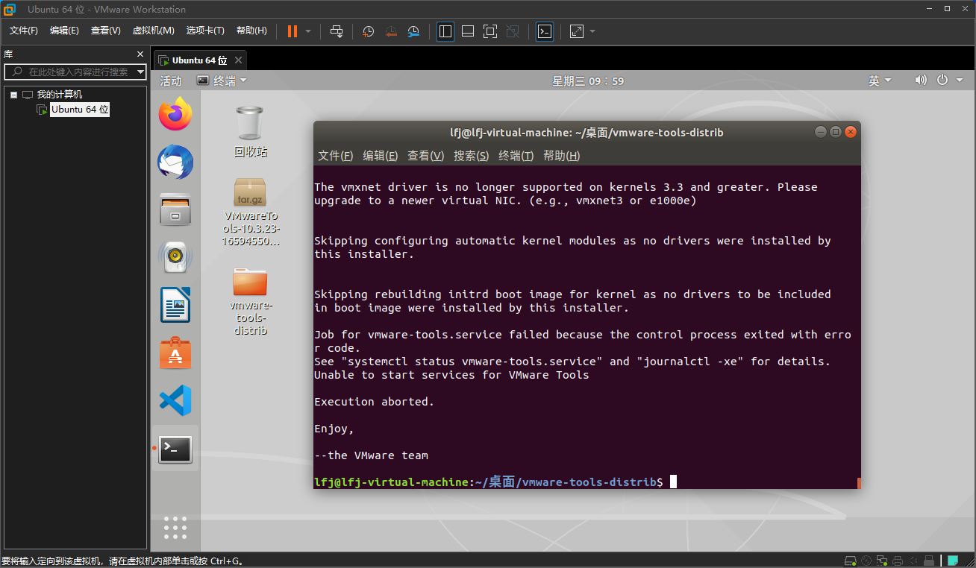Click the Terminal icon in the dock

coord(175,449)
